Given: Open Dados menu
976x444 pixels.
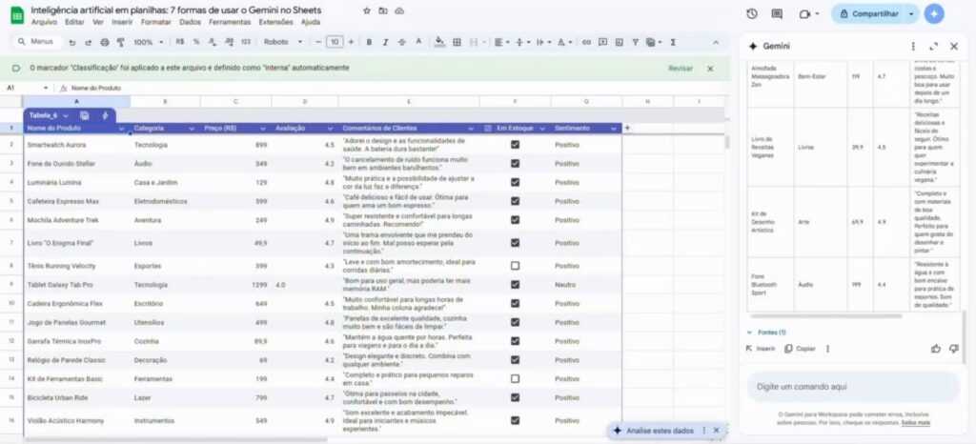Looking at the screenshot, I should [x=190, y=22].
